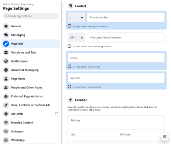
Task: Click the floating compose edit icon
Action: [x=165, y=137]
